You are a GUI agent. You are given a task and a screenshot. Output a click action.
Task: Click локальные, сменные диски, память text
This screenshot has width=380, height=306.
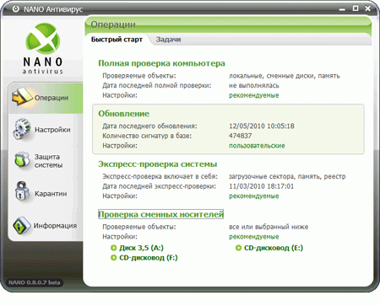[285, 76]
